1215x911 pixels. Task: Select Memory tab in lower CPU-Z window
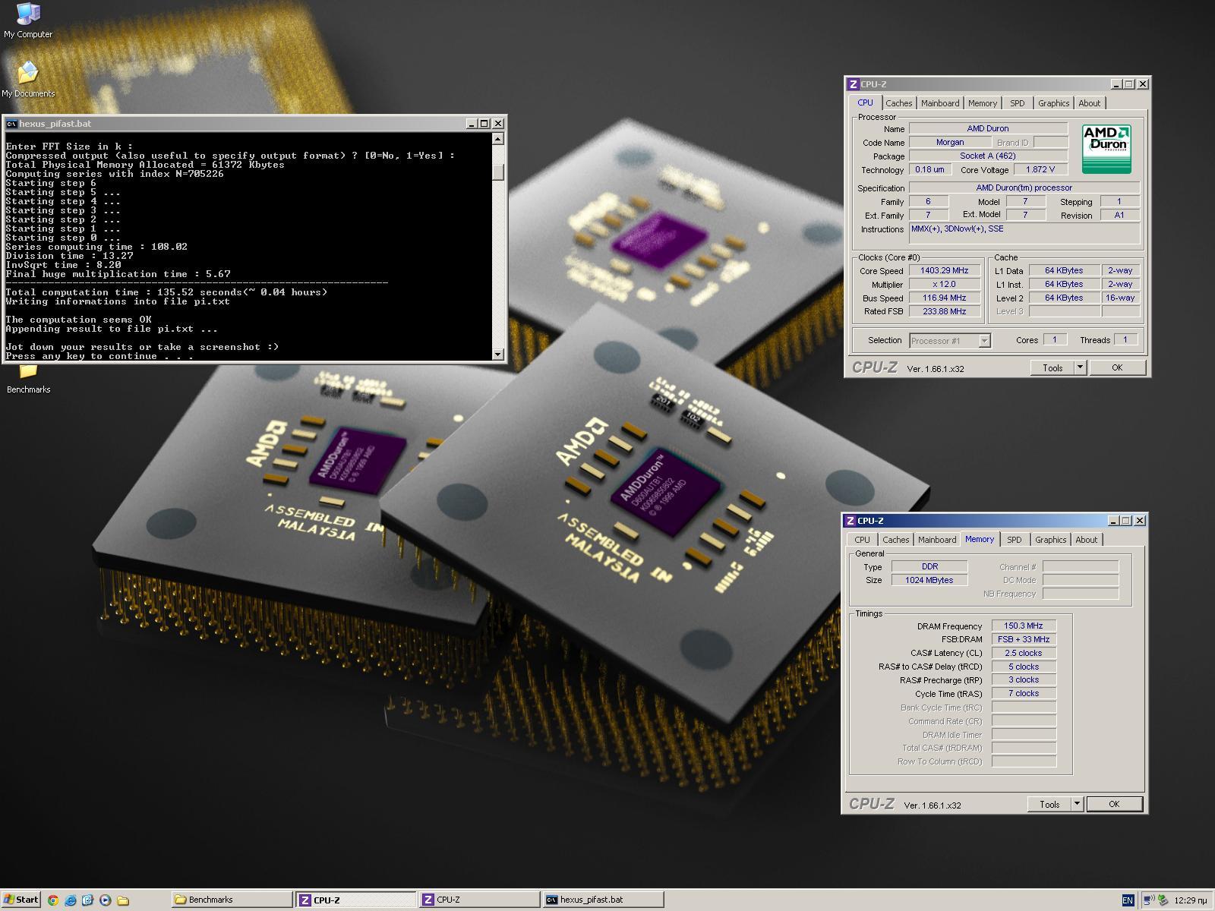click(x=980, y=539)
